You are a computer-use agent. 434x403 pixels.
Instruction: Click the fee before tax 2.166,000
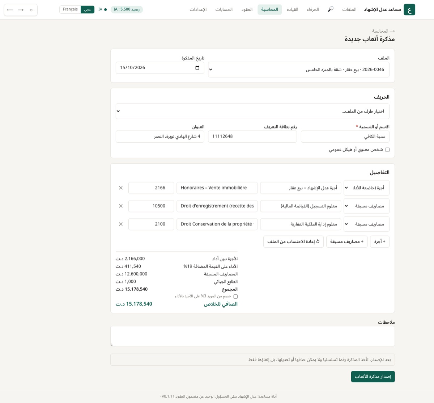click(x=130, y=259)
